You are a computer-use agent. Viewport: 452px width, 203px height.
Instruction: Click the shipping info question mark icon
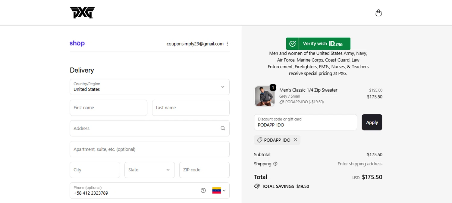pos(275,164)
